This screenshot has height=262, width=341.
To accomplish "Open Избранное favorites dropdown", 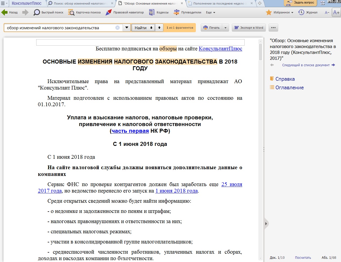I will (x=280, y=12).
